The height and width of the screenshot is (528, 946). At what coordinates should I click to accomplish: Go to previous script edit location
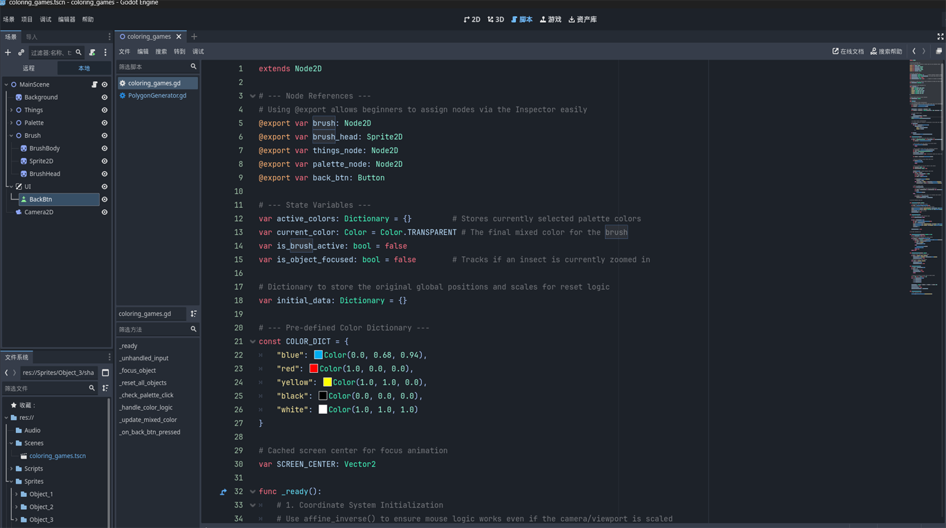[x=914, y=51]
